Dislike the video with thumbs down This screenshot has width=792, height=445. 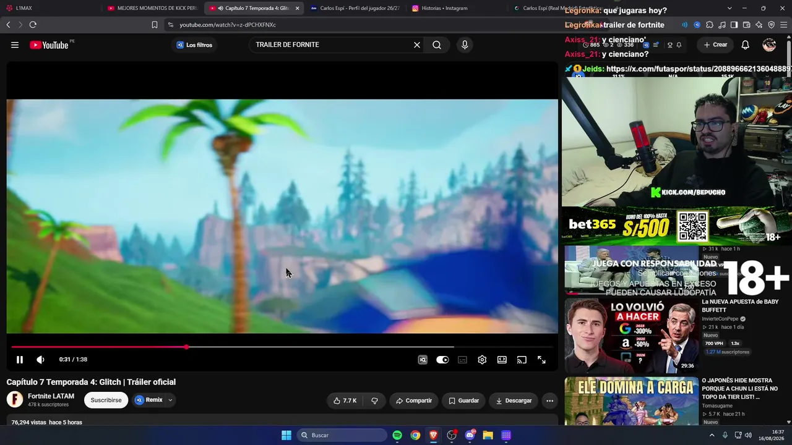tap(374, 400)
